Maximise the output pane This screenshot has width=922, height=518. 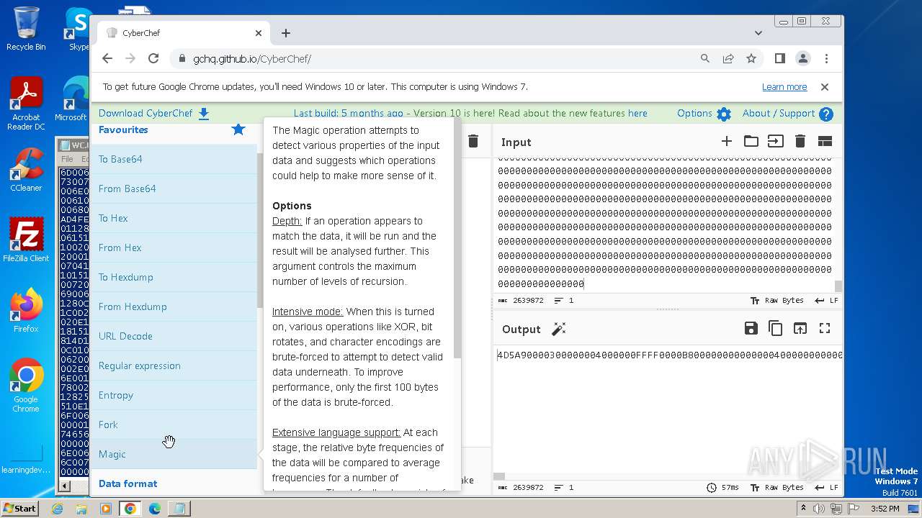pyautogui.click(x=825, y=328)
